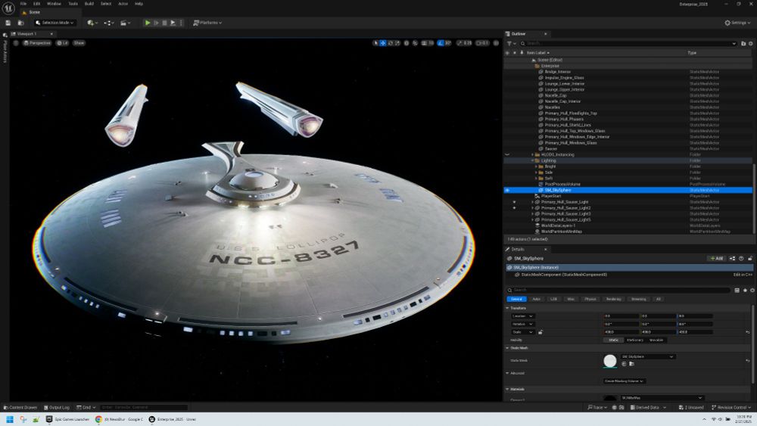The height and width of the screenshot is (426, 757).
Task: Open the Build menu
Action: pyautogui.click(x=89, y=3)
